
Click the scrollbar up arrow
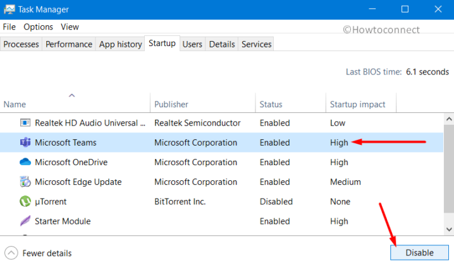449,119
